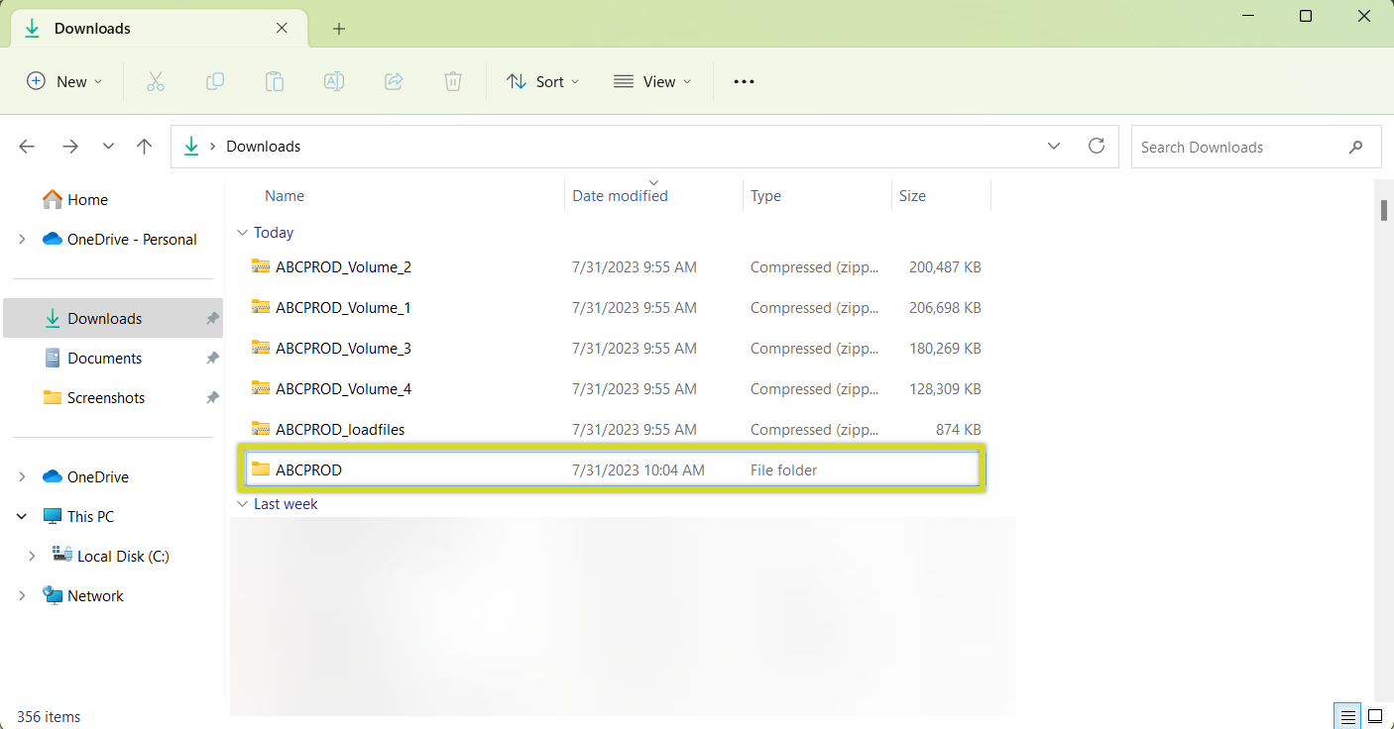Screen dimensions: 1394x729
Task: Collapse the Today group
Action: pyautogui.click(x=242, y=233)
